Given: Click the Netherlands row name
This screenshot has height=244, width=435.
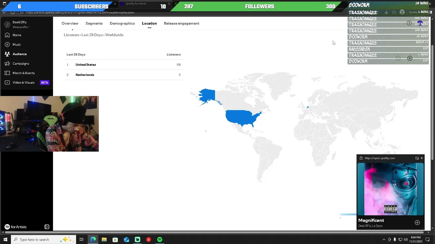Looking at the screenshot, I should click(85, 75).
